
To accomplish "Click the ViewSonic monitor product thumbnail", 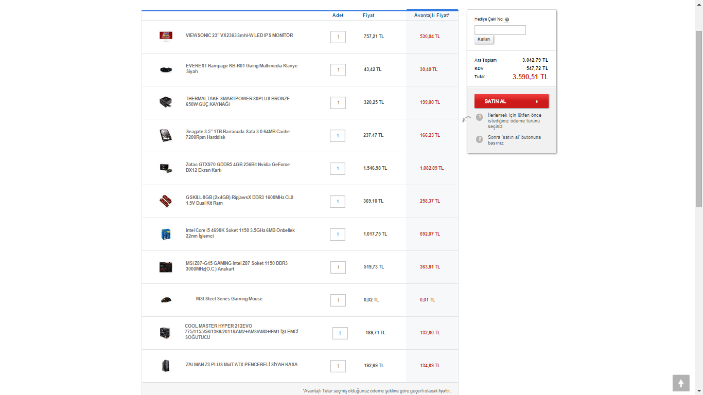I will (166, 35).
